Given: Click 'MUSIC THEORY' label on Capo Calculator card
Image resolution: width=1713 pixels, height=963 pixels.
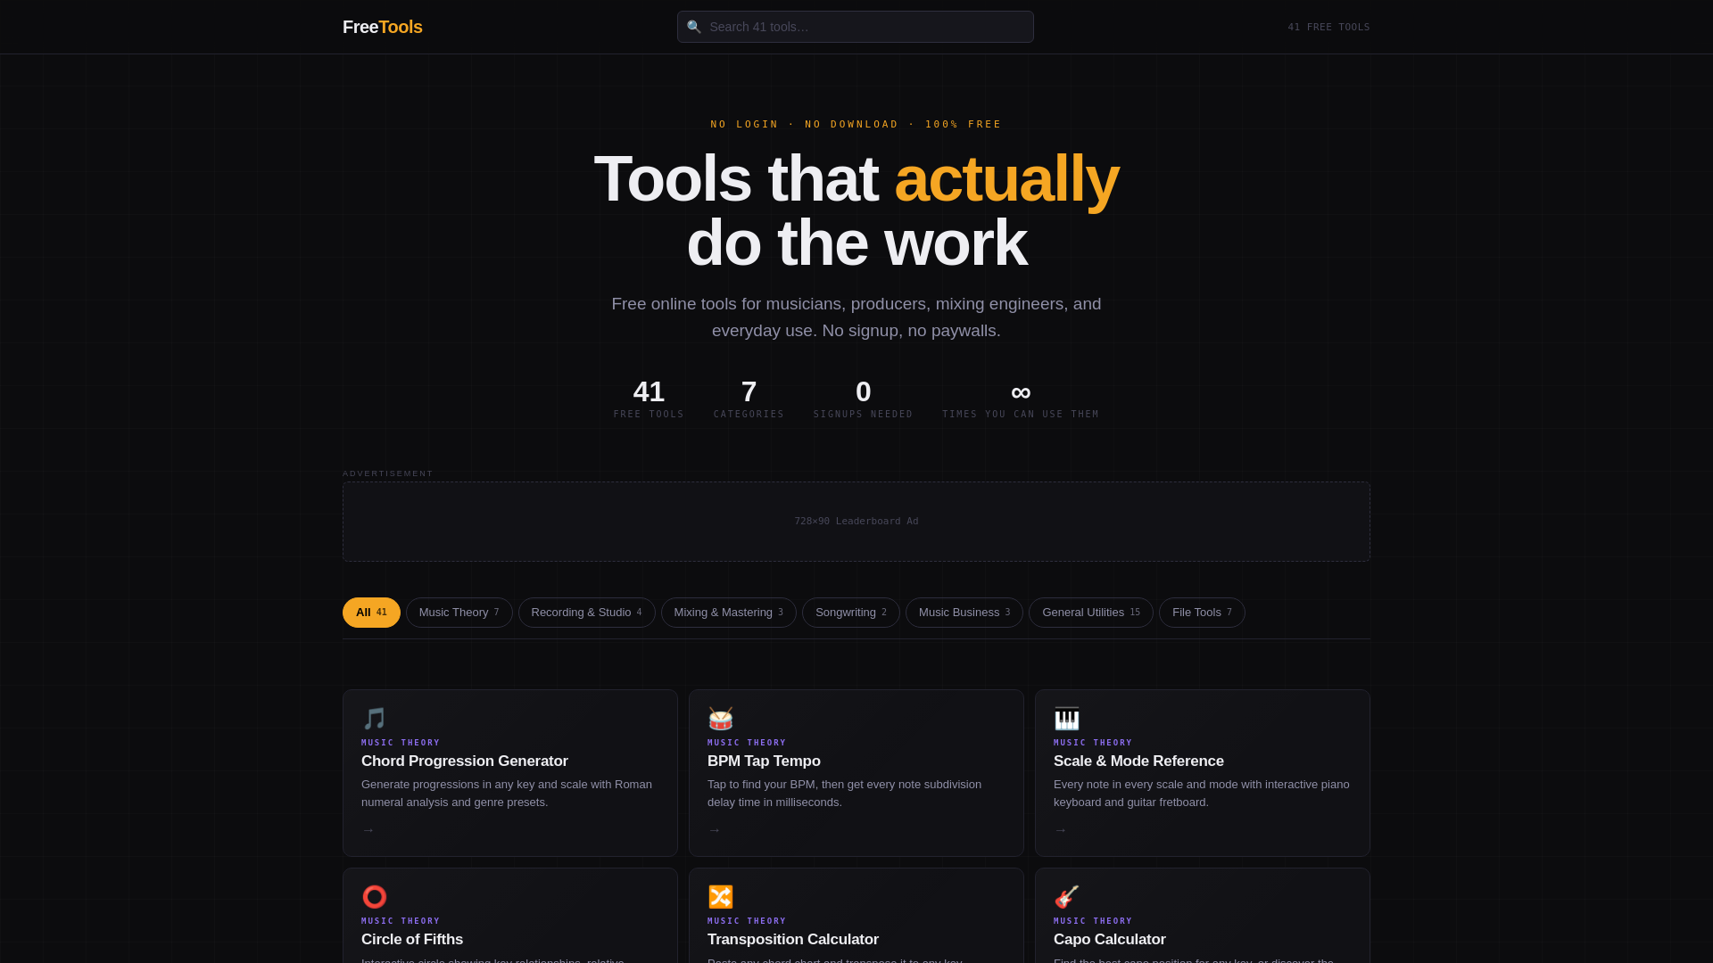Looking at the screenshot, I should tap(1093, 921).
